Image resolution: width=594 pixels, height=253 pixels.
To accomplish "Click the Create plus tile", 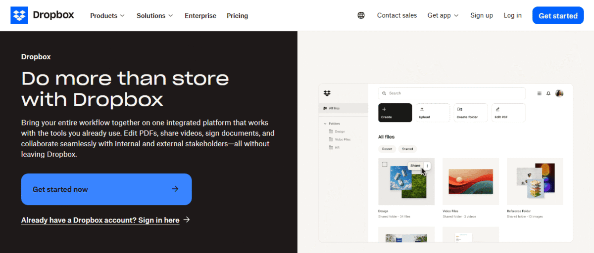I will (x=395, y=113).
